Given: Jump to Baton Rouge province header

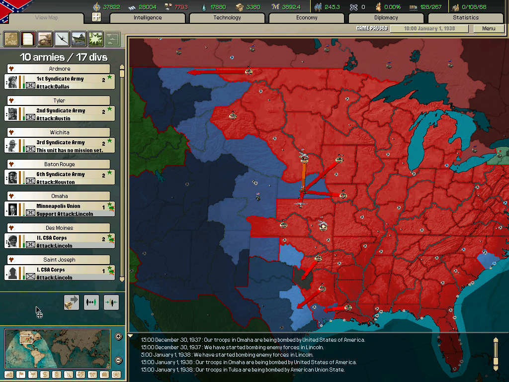Looking at the screenshot, I should coord(59,164).
